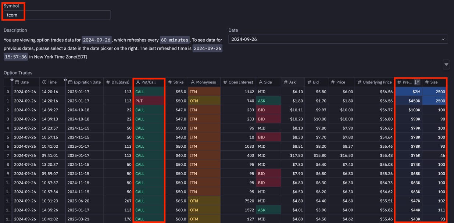Select the $450K premium cell
Image resolution: width=454 pixels, height=223 pixels.
[x=408, y=101]
